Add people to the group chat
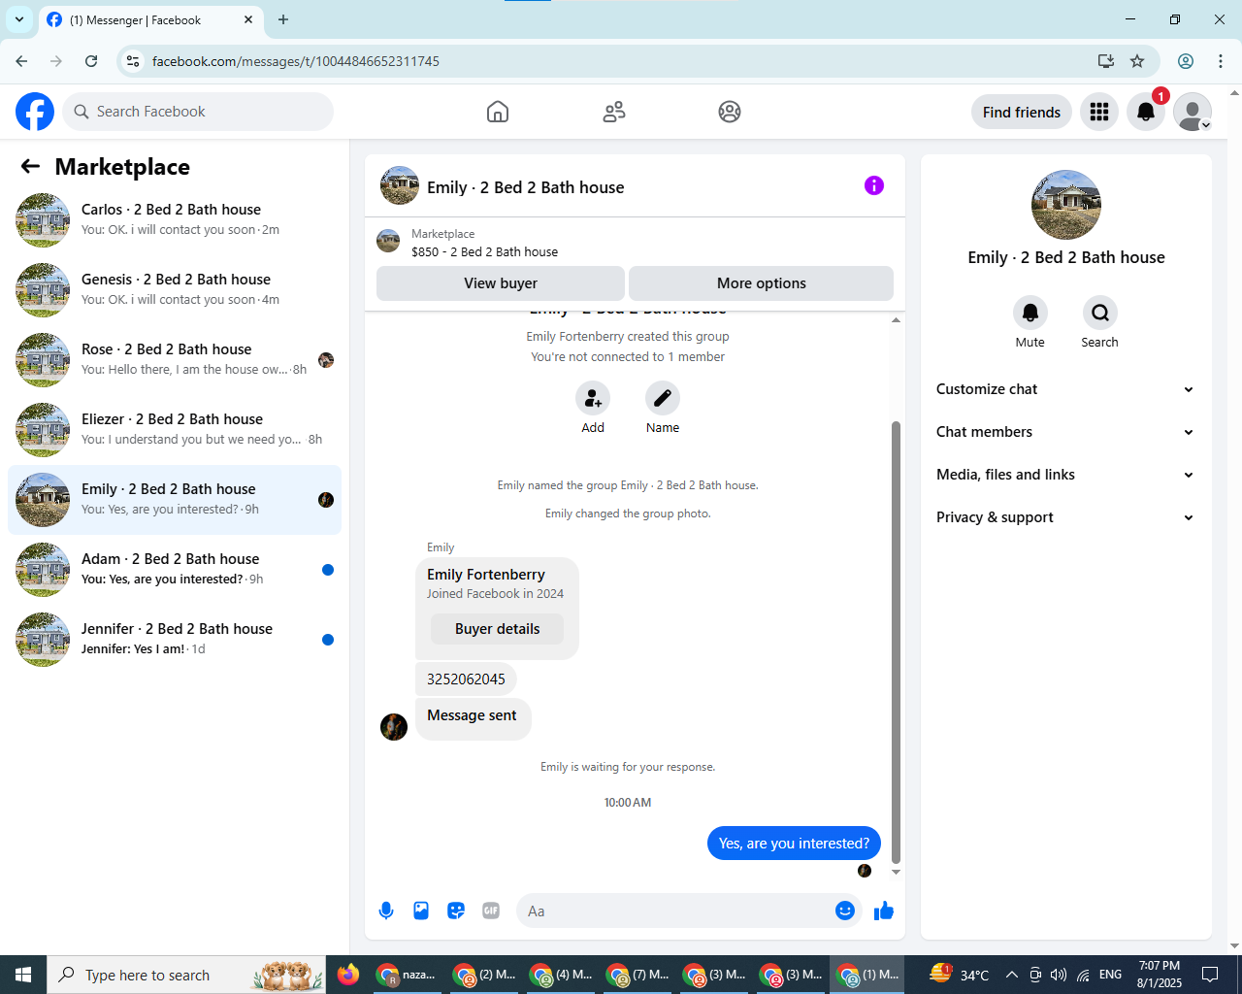The width and height of the screenshot is (1242, 994). [593, 398]
